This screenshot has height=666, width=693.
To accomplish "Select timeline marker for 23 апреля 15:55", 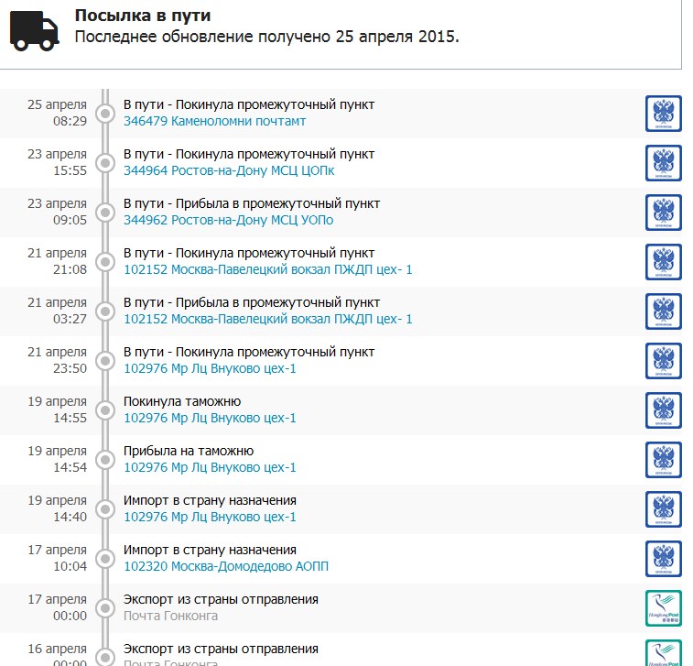I will [x=105, y=163].
